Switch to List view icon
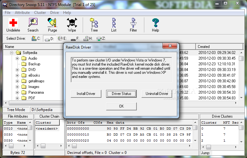This screenshot has height=158, width=247. click(x=114, y=23)
